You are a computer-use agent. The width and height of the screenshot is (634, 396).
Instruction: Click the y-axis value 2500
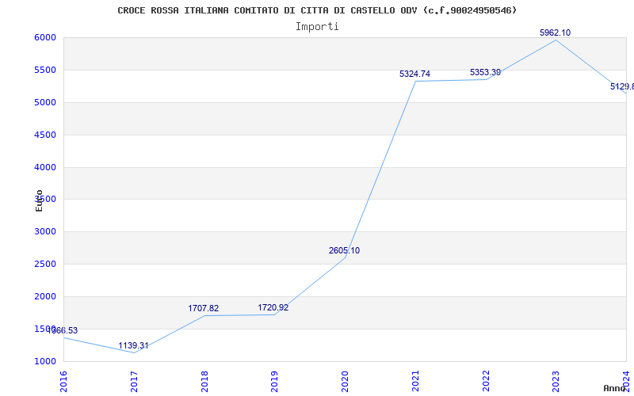pyautogui.click(x=45, y=264)
